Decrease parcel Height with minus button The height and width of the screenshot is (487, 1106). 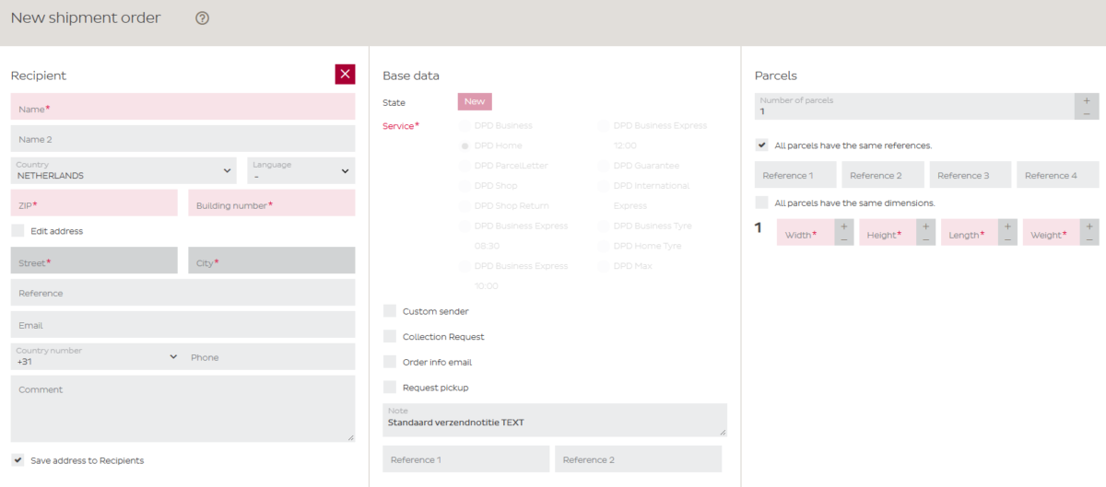coord(925,239)
